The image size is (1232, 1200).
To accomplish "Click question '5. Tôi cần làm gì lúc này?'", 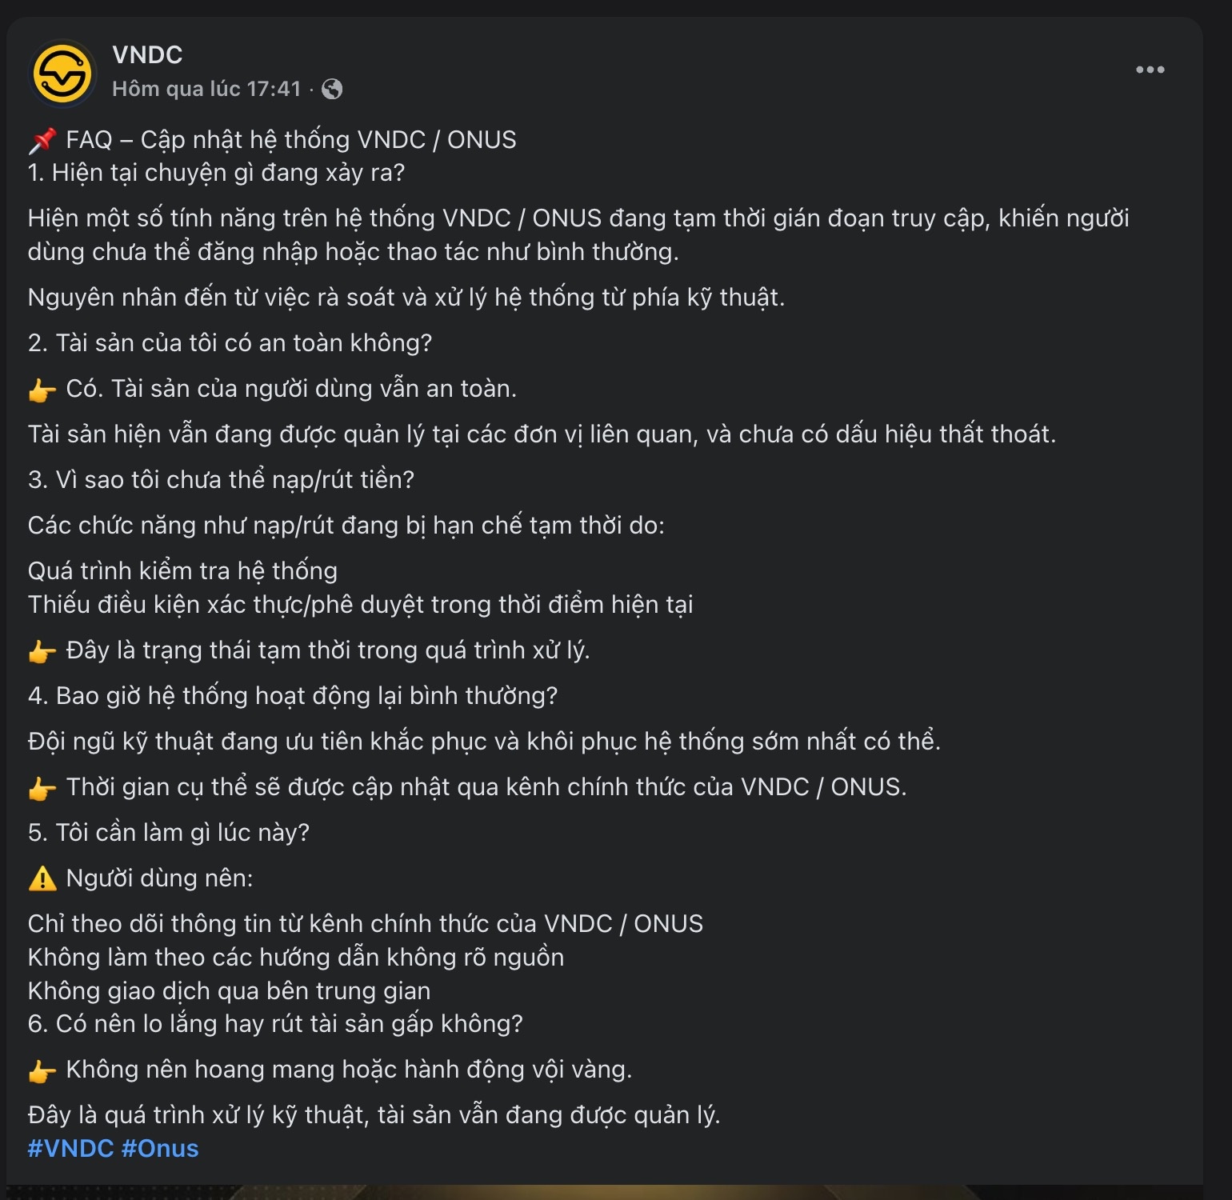I will click(168, 833).
